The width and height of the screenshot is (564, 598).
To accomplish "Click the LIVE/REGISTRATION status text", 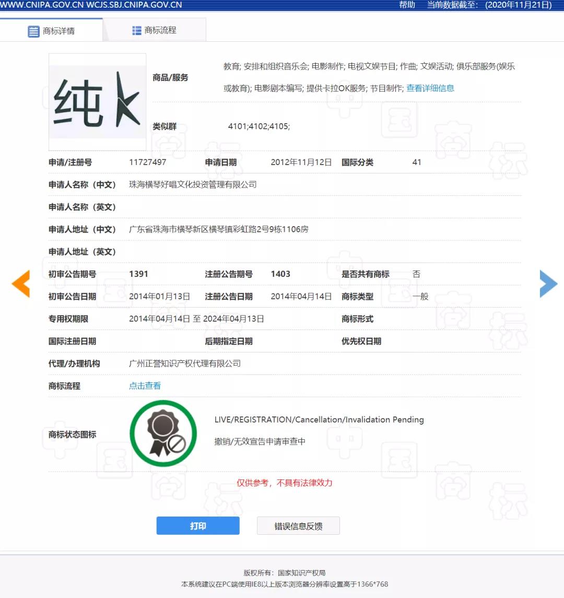I will click(319, 420).
